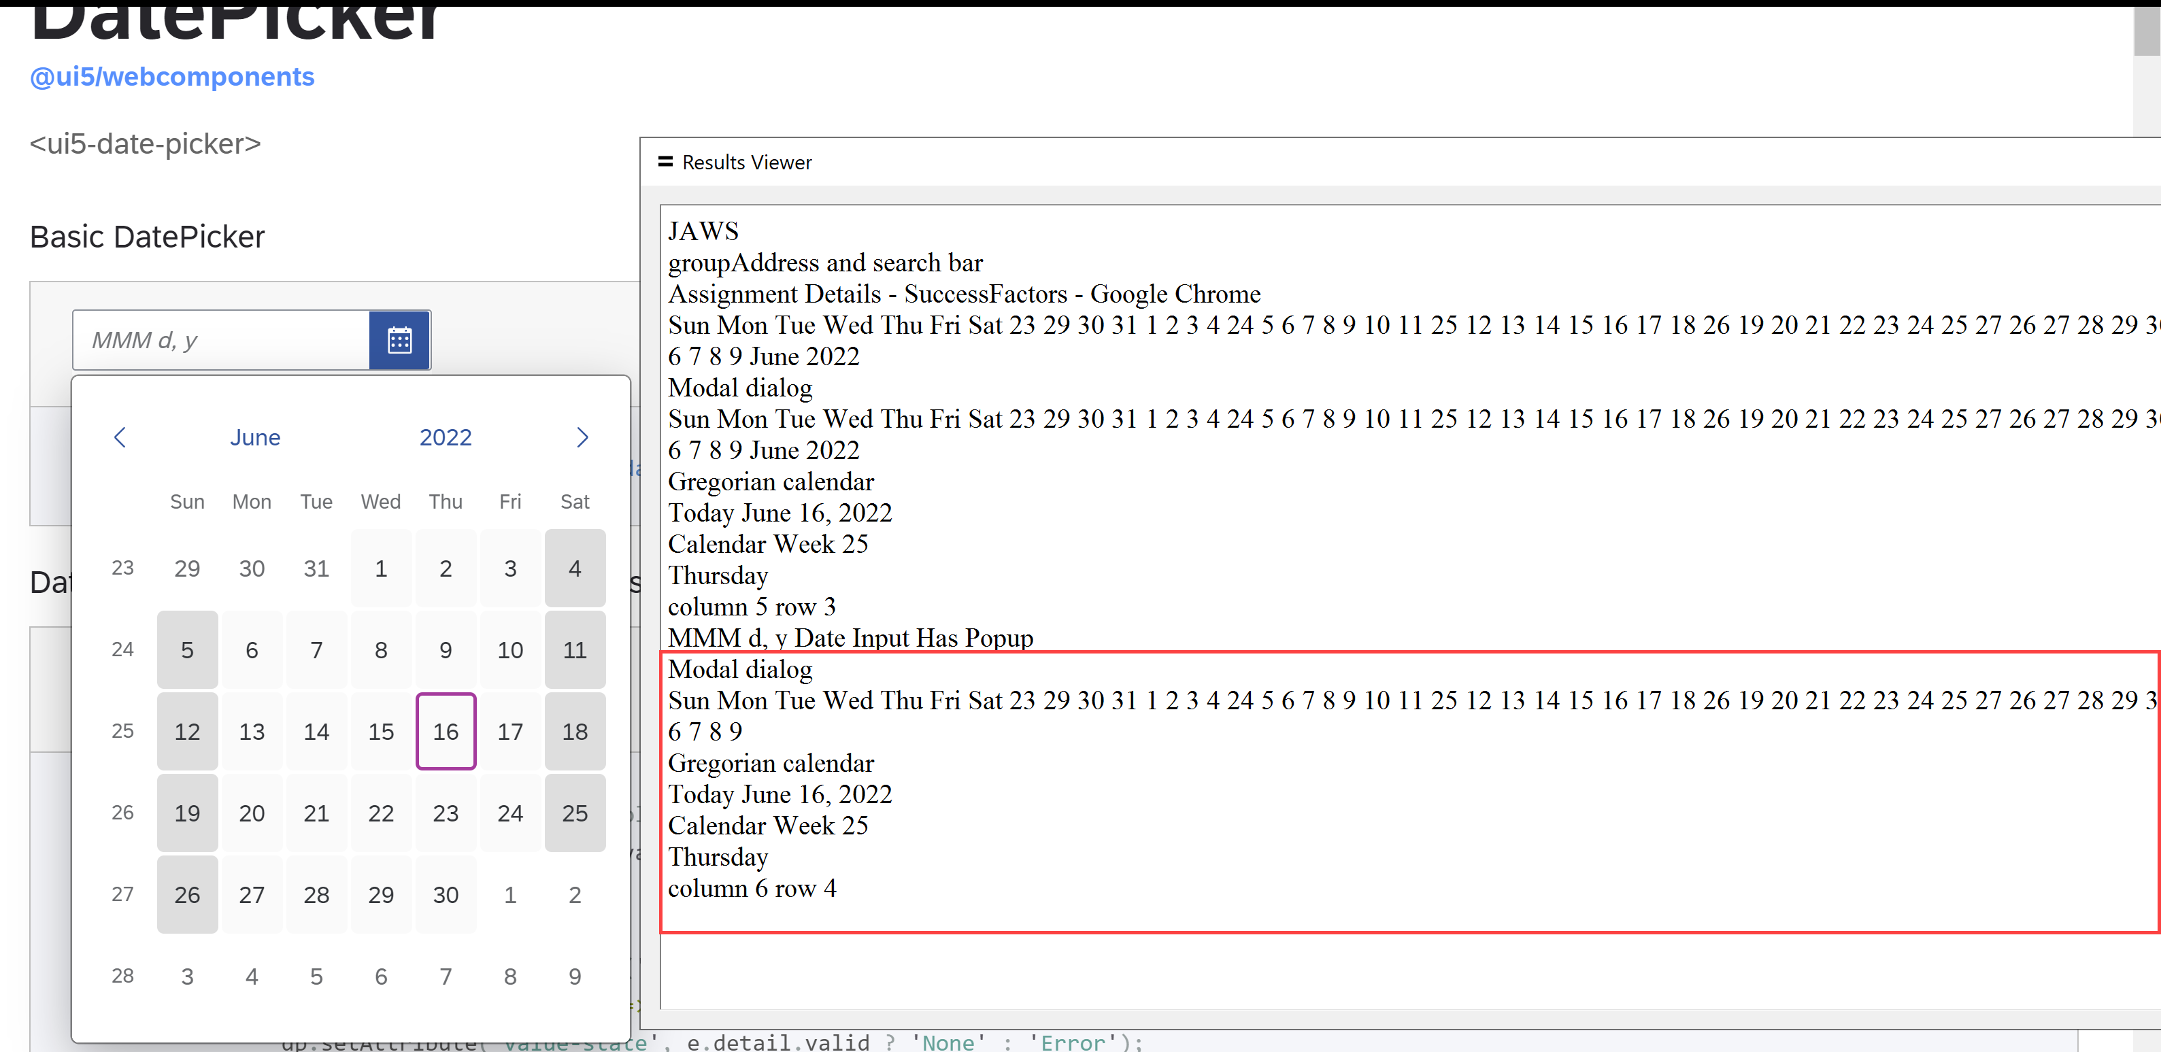Select May 31 from the previous month cells
The height and width of the screenshot is (1052, 2161).
click(316, 568)
